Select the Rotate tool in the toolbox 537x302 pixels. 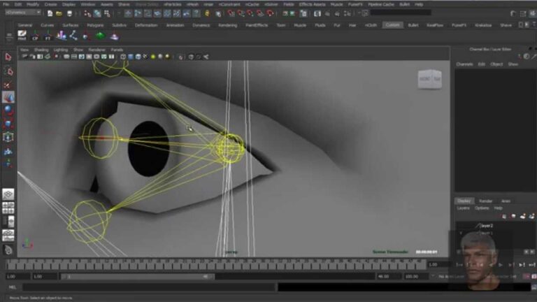[8, 110]
